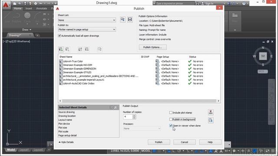This screenshot has height=156, width=278.
Task: Click the New file icon in quick access toolbar
Action: point(15,3)
